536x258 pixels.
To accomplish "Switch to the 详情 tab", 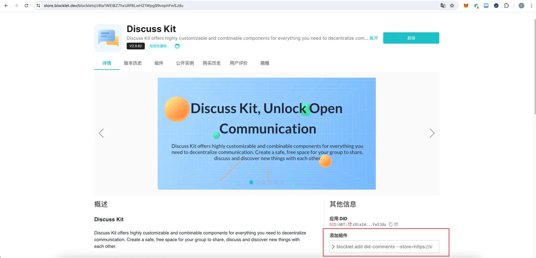I will coord(107,63).
